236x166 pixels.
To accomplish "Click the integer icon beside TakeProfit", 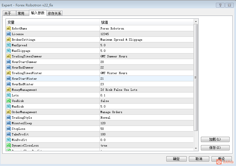I will (9, 134).
